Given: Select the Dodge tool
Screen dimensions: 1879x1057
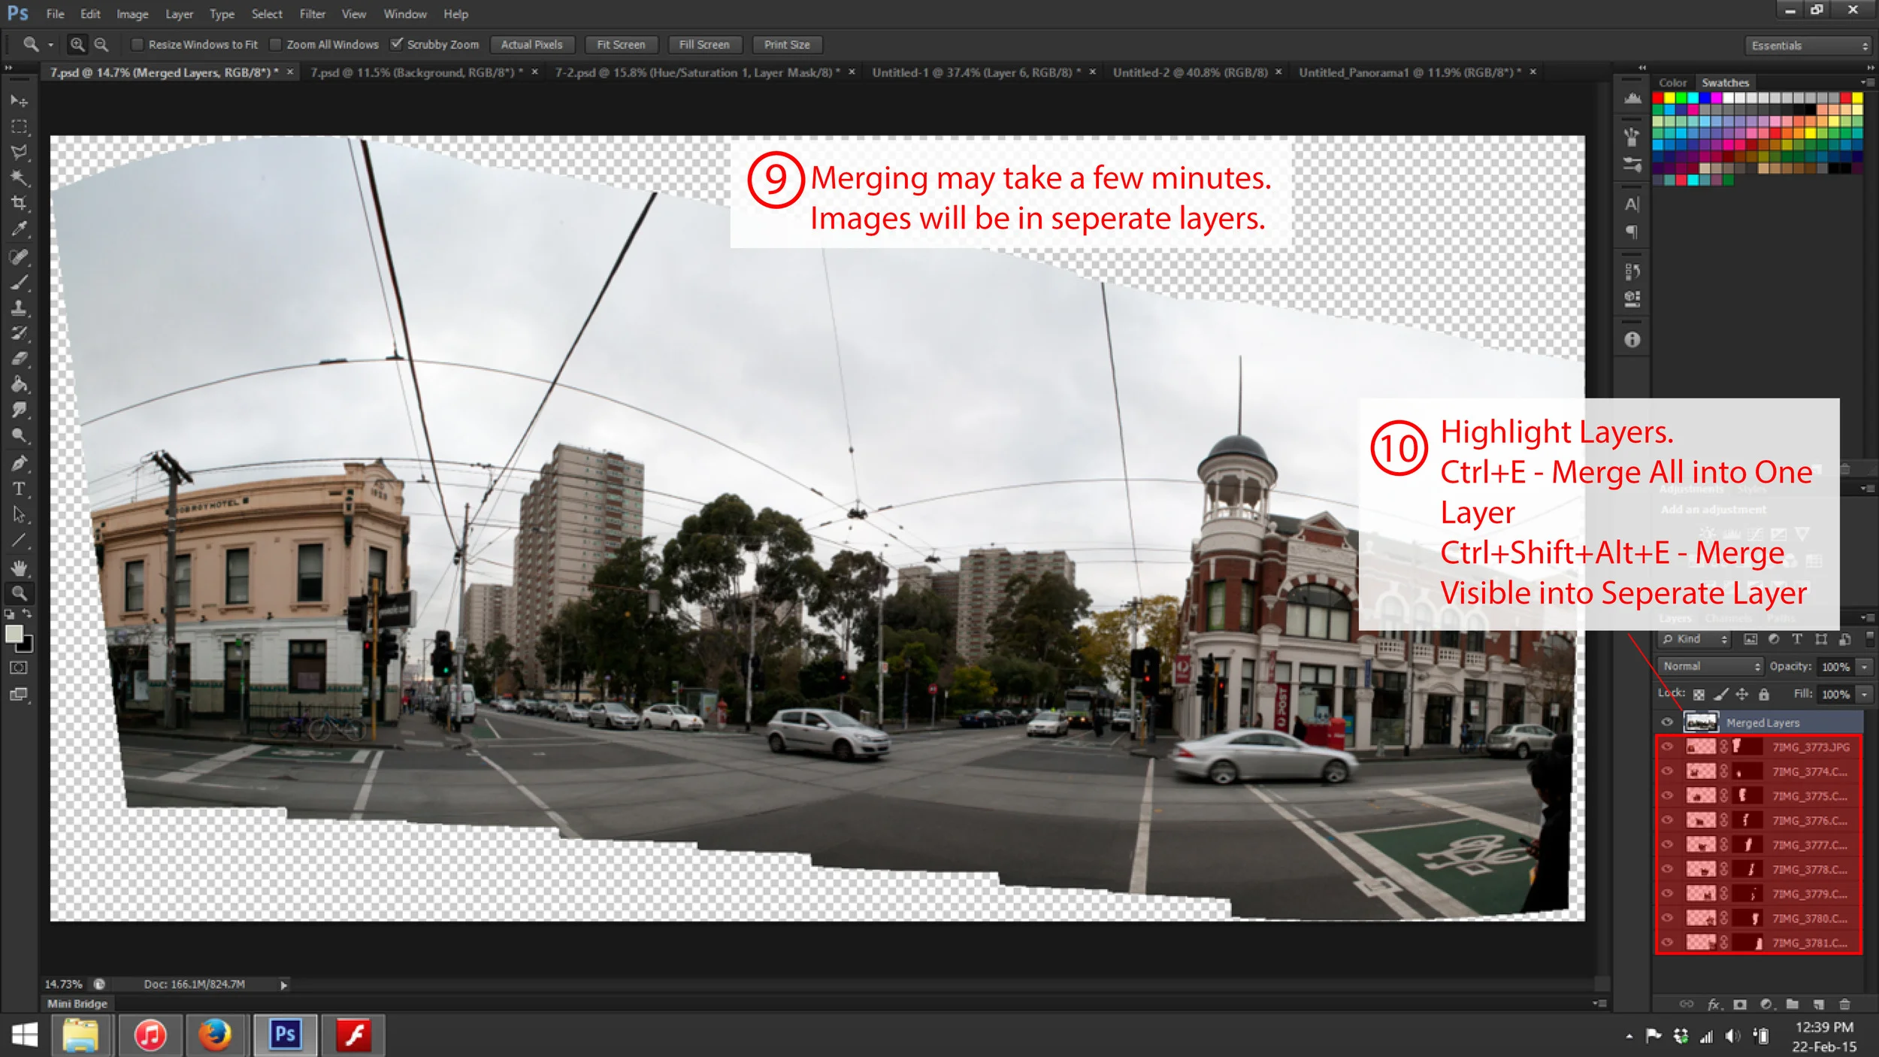Looking at the screenshot, I should 19,436.
